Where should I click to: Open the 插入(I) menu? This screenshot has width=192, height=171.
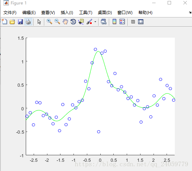tap(67, 13)
